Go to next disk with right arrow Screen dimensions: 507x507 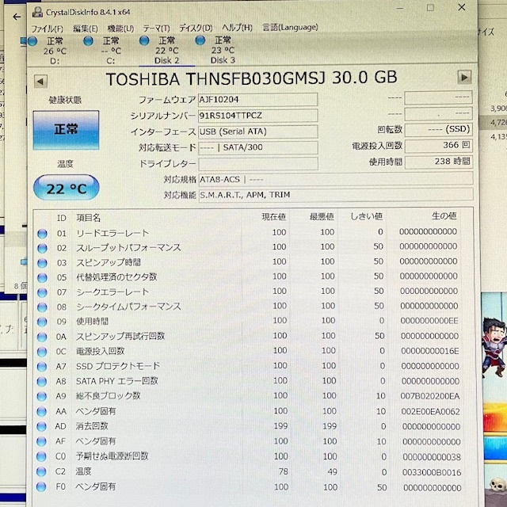tap(464, 78)
